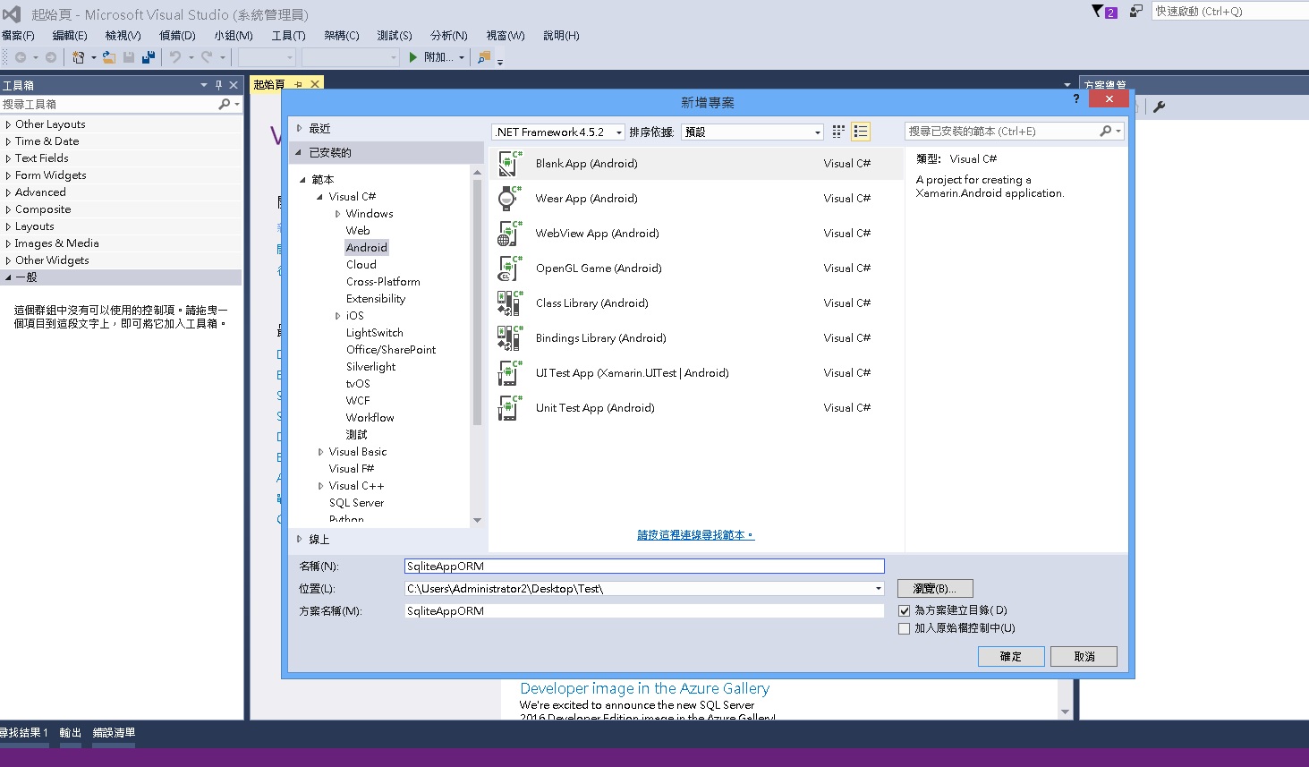The width and height of the screenshot is (1309, 767).
Task: Open the 檔案(F) menu
Action: point(18,36)
